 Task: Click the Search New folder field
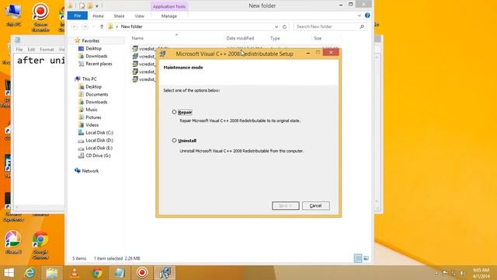click(329, 26)
